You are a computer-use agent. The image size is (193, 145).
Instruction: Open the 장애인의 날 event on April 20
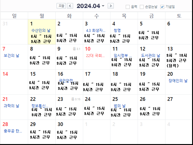[x=178, y=81]
